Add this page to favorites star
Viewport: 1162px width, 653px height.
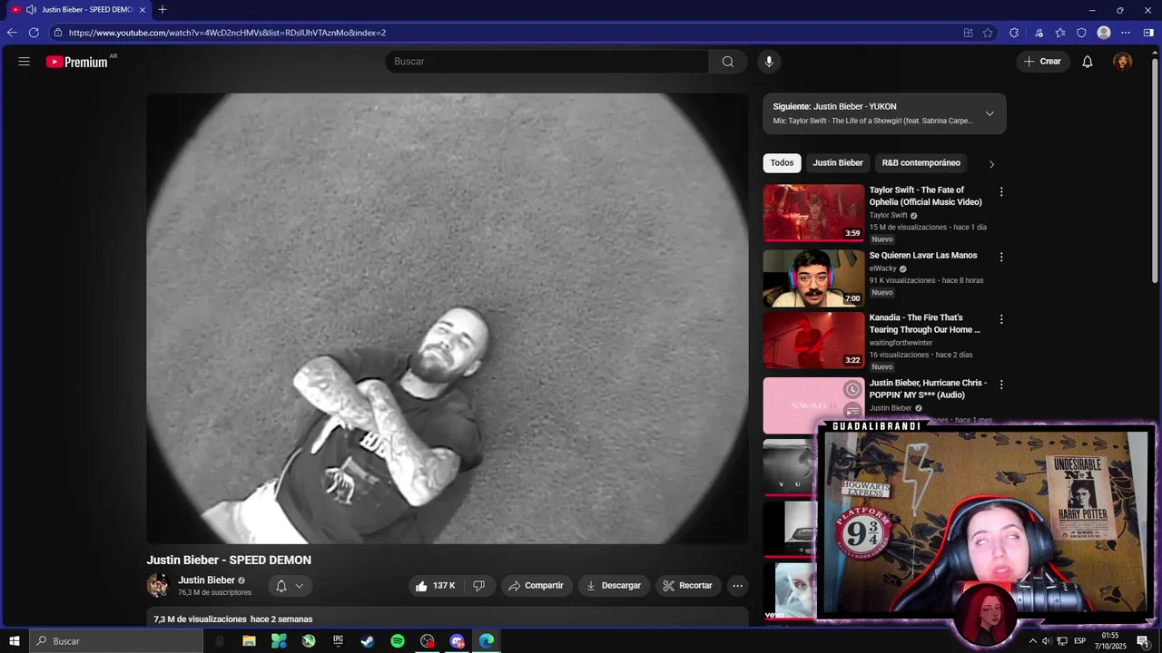click(x=988, y=33)
